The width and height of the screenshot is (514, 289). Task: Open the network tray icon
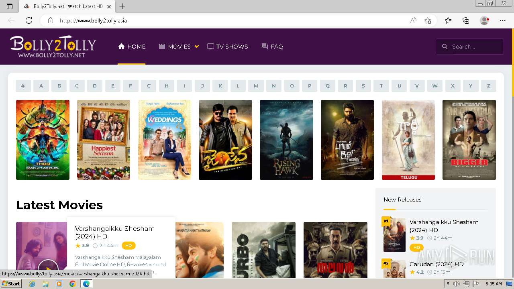point(466,284)
